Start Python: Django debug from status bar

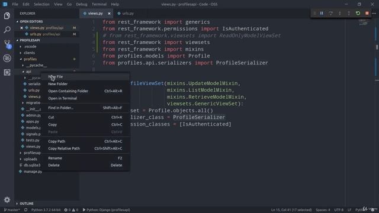107,210
